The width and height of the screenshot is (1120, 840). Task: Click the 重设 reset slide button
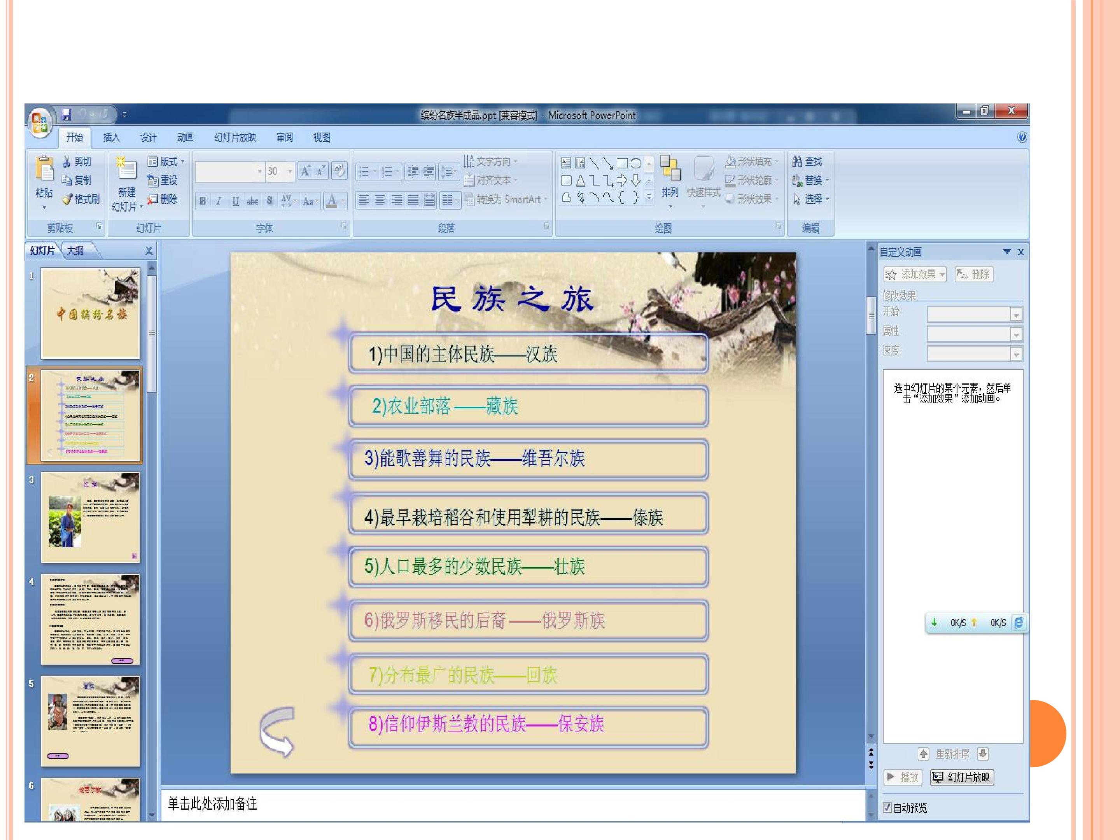tap(163, 180)
